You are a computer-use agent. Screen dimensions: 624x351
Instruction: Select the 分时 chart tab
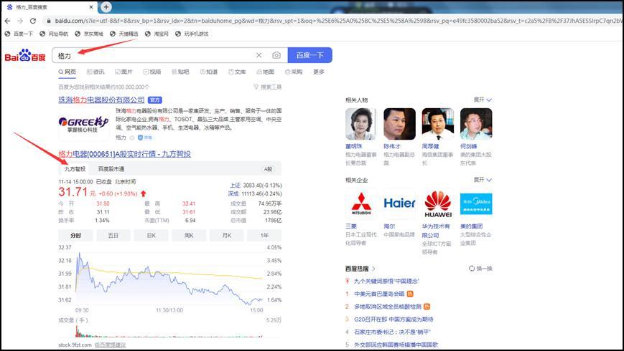tap(75, 236)
